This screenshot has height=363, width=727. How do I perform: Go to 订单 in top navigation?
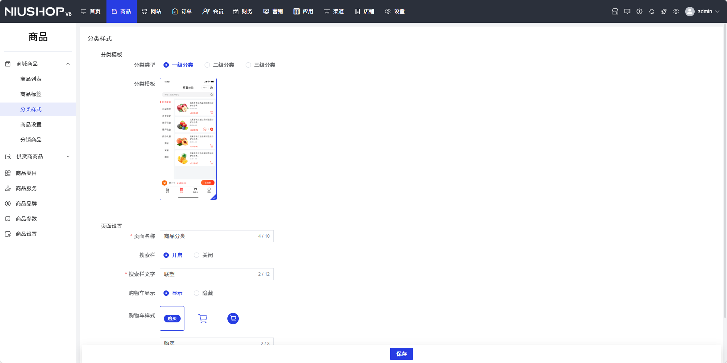point(182,11)
